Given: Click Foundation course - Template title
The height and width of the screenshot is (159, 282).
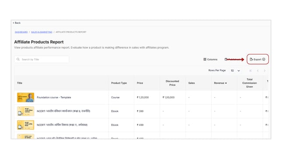Looking at the screenshot, I should point(54,98).
